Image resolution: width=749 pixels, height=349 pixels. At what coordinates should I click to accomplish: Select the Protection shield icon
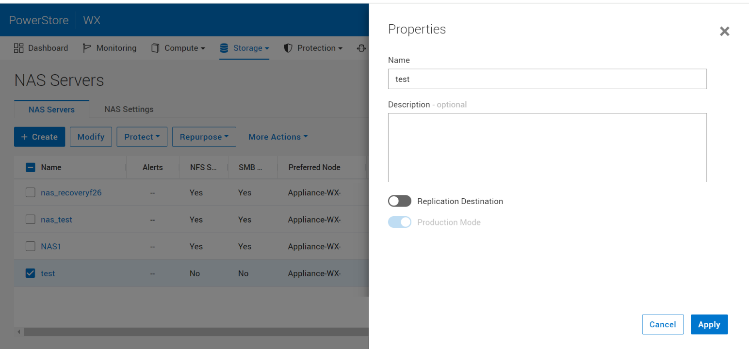point(288,48)
